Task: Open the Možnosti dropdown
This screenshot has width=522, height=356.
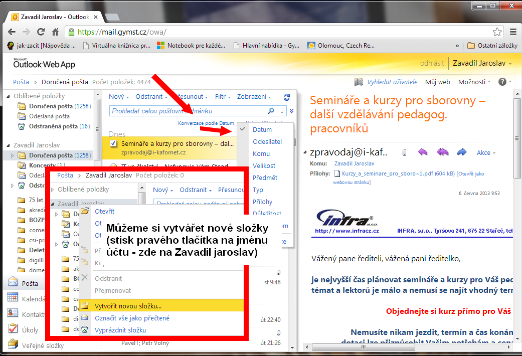Action: point(474,82)
